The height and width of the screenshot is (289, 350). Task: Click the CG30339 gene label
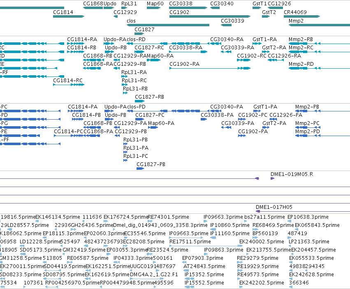click(232, 21)
